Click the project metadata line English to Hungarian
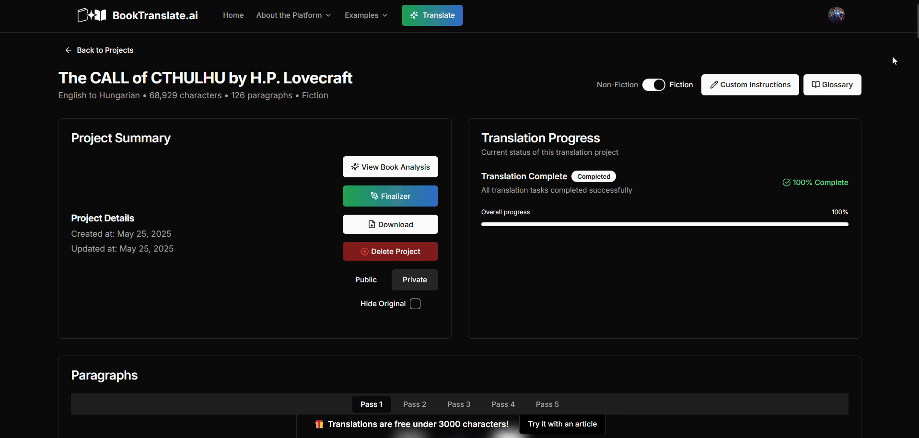 pyautogui.click(x=193, y=95)
